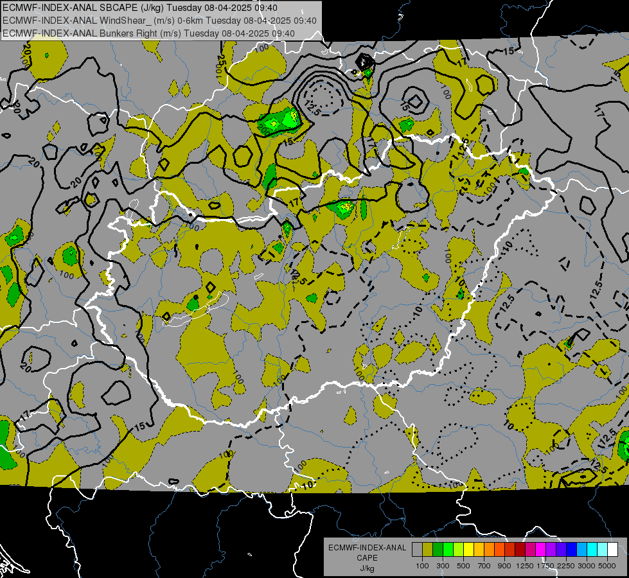The width and height of the screenshot is (629, 578).
Task: Click the 5000 value under the legend
Action: pyautogui.click(x=607, y=566)
